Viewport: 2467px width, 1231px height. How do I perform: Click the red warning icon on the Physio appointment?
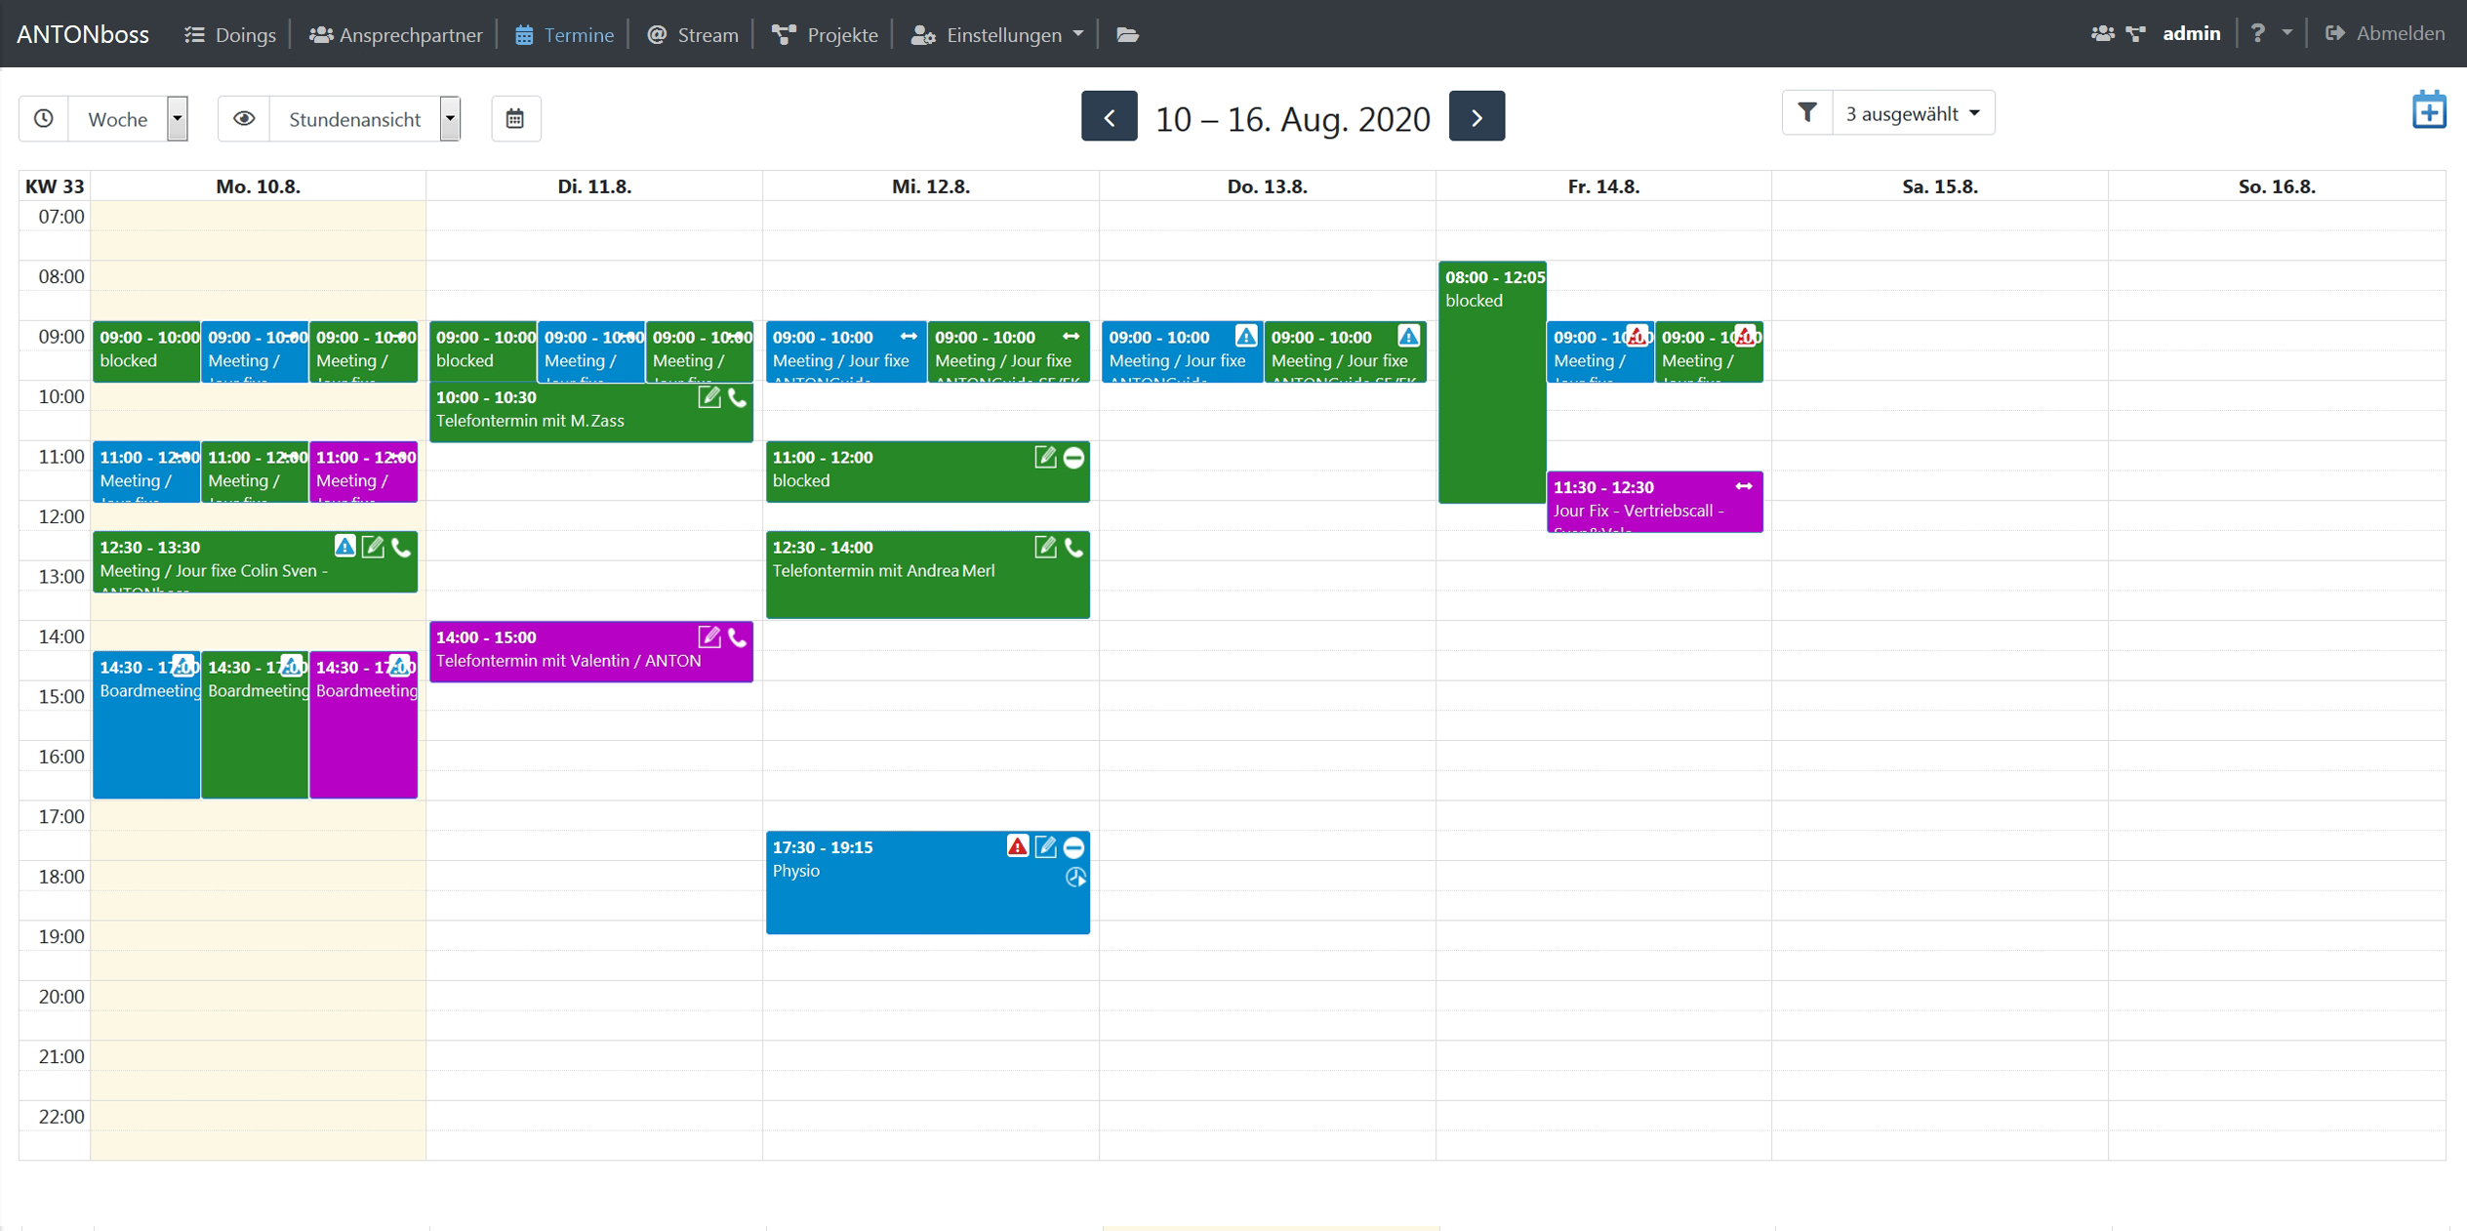[x=1017, y=846]
